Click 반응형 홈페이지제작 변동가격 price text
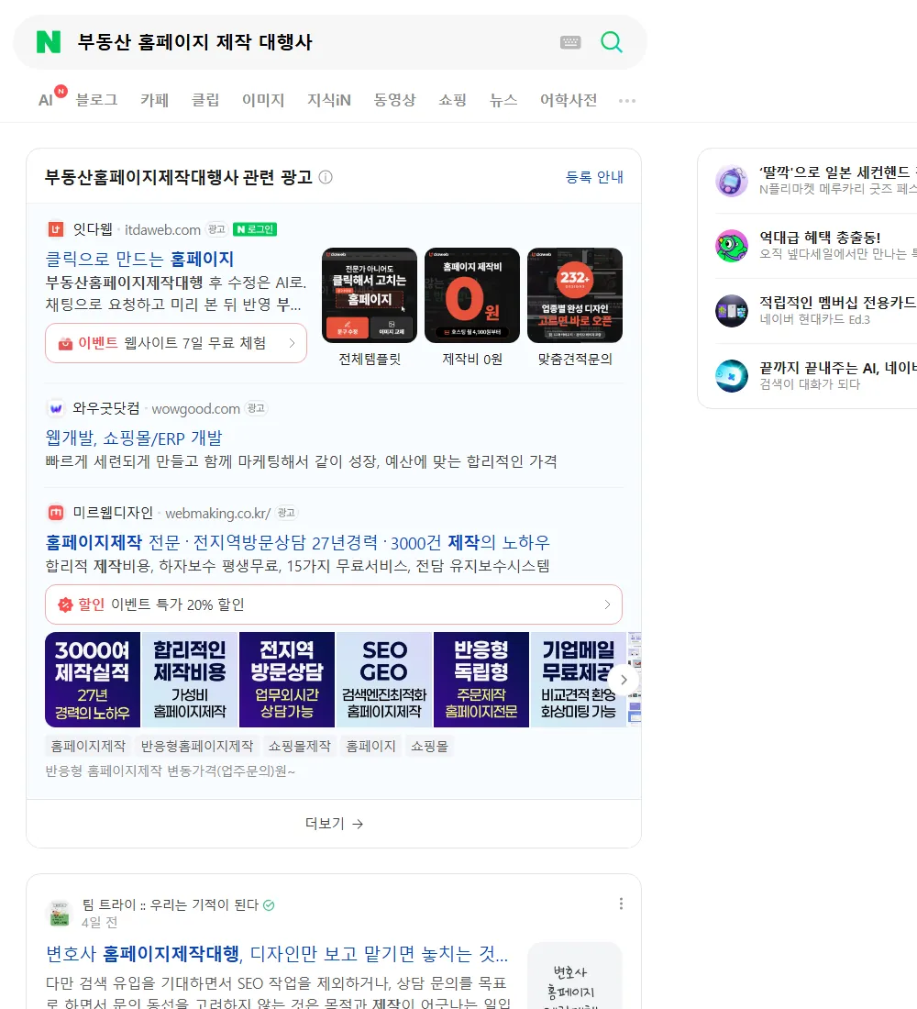 [170, 771]
